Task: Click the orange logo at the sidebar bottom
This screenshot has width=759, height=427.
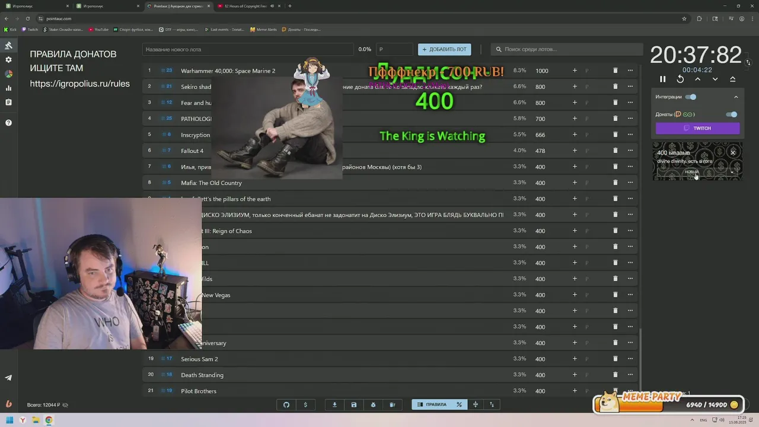Action: coord(8,404)
